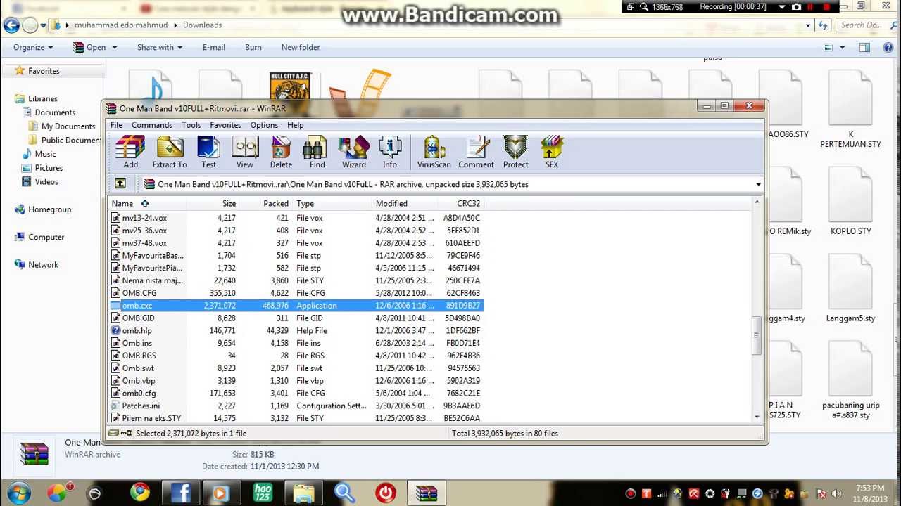Sort by the Name column header
901x506 pixels.
pyautogui.click(x=147, y=203)
